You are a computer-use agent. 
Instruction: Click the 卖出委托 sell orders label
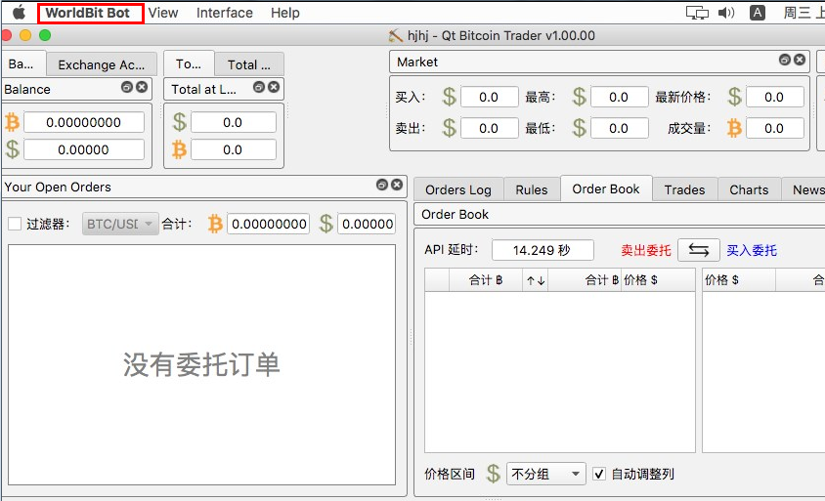coord(646,251)
